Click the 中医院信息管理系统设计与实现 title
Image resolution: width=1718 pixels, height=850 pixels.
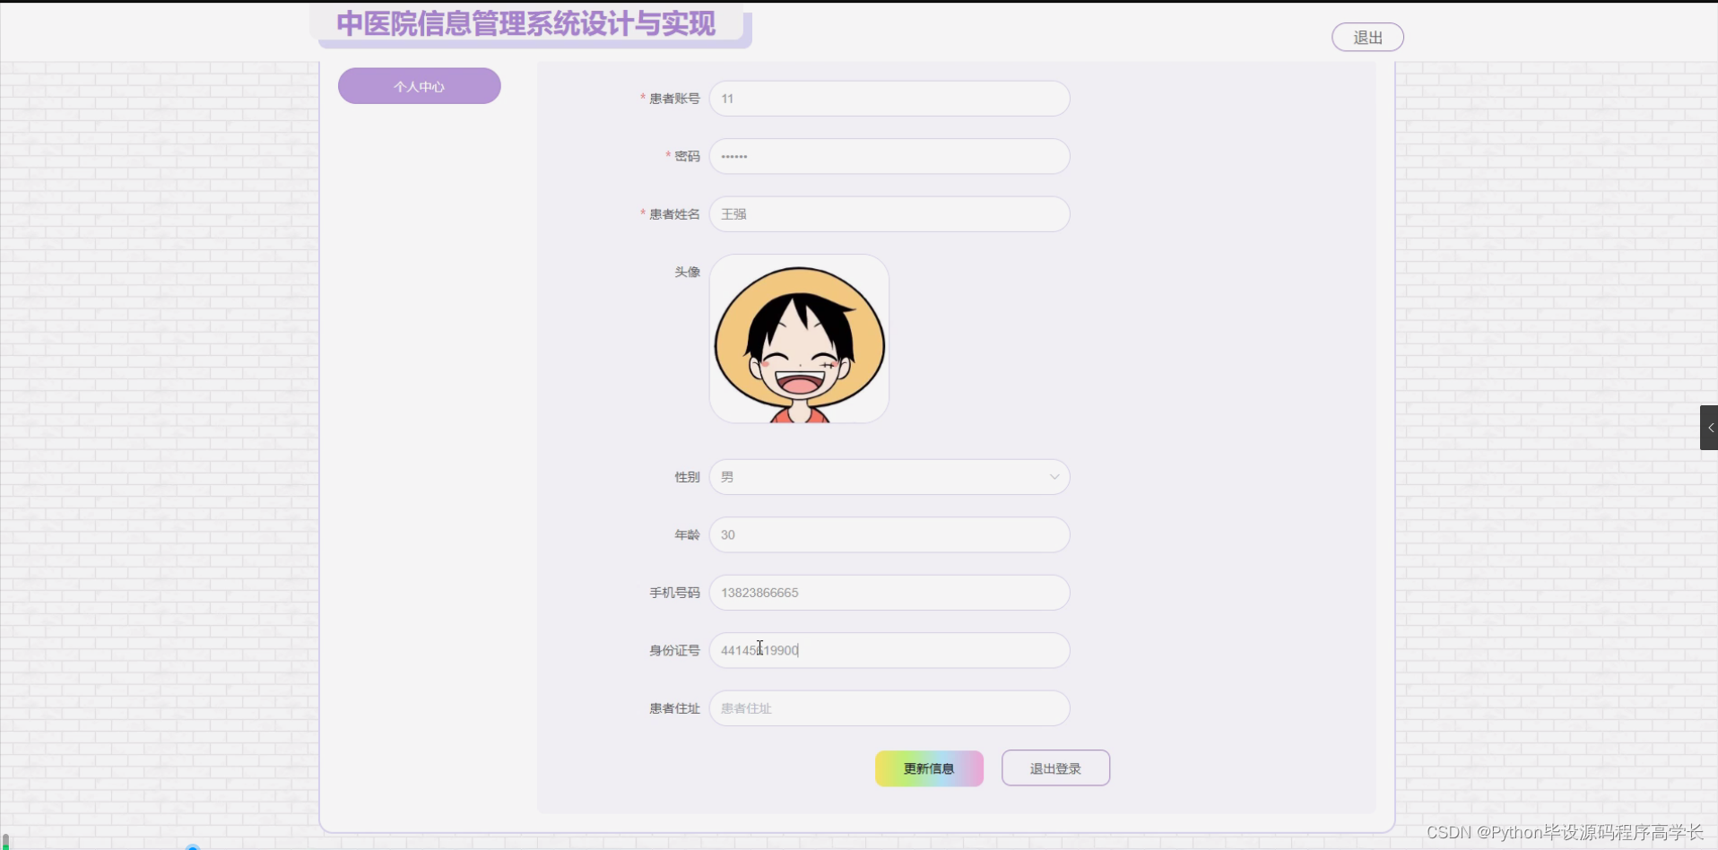point(526,24)
